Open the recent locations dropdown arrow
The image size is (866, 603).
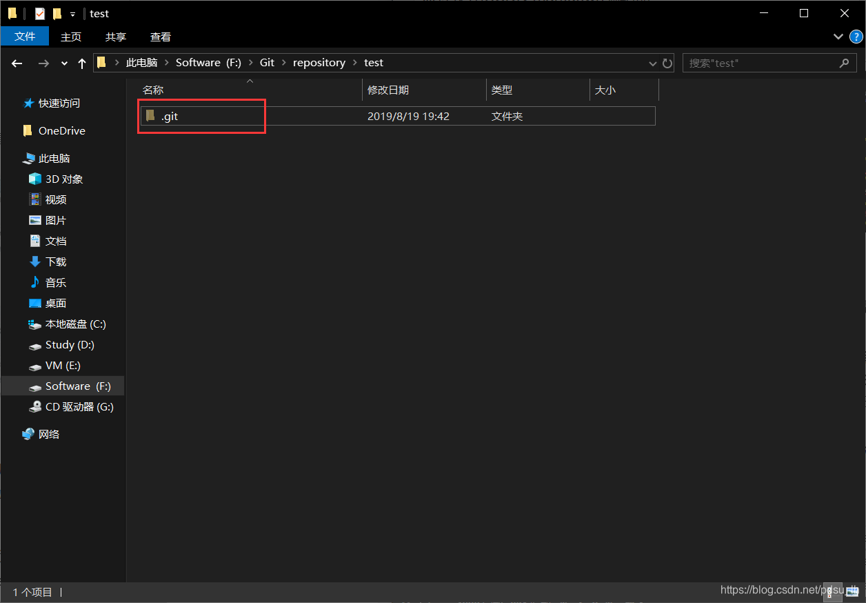click(64, 63)
